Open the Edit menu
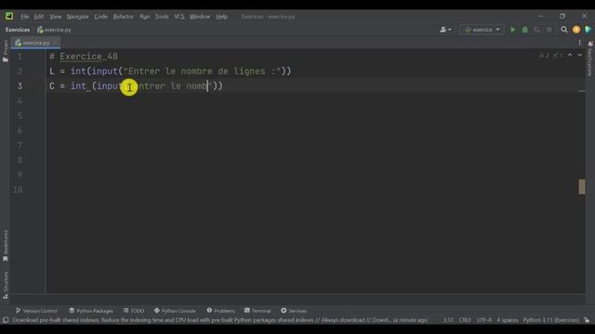 tap(39, 17)
